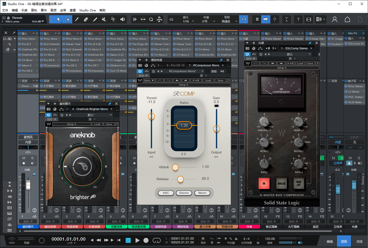Click the rewind button in transport

click(99, 240)
